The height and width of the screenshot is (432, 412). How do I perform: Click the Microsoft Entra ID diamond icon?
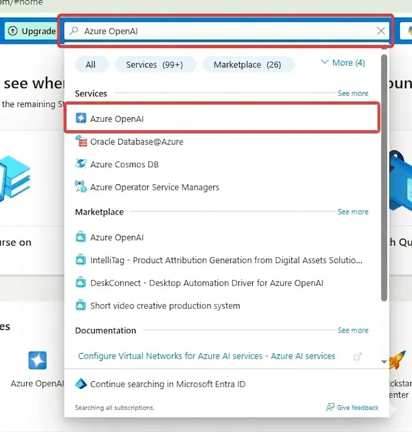click(81, 384)
